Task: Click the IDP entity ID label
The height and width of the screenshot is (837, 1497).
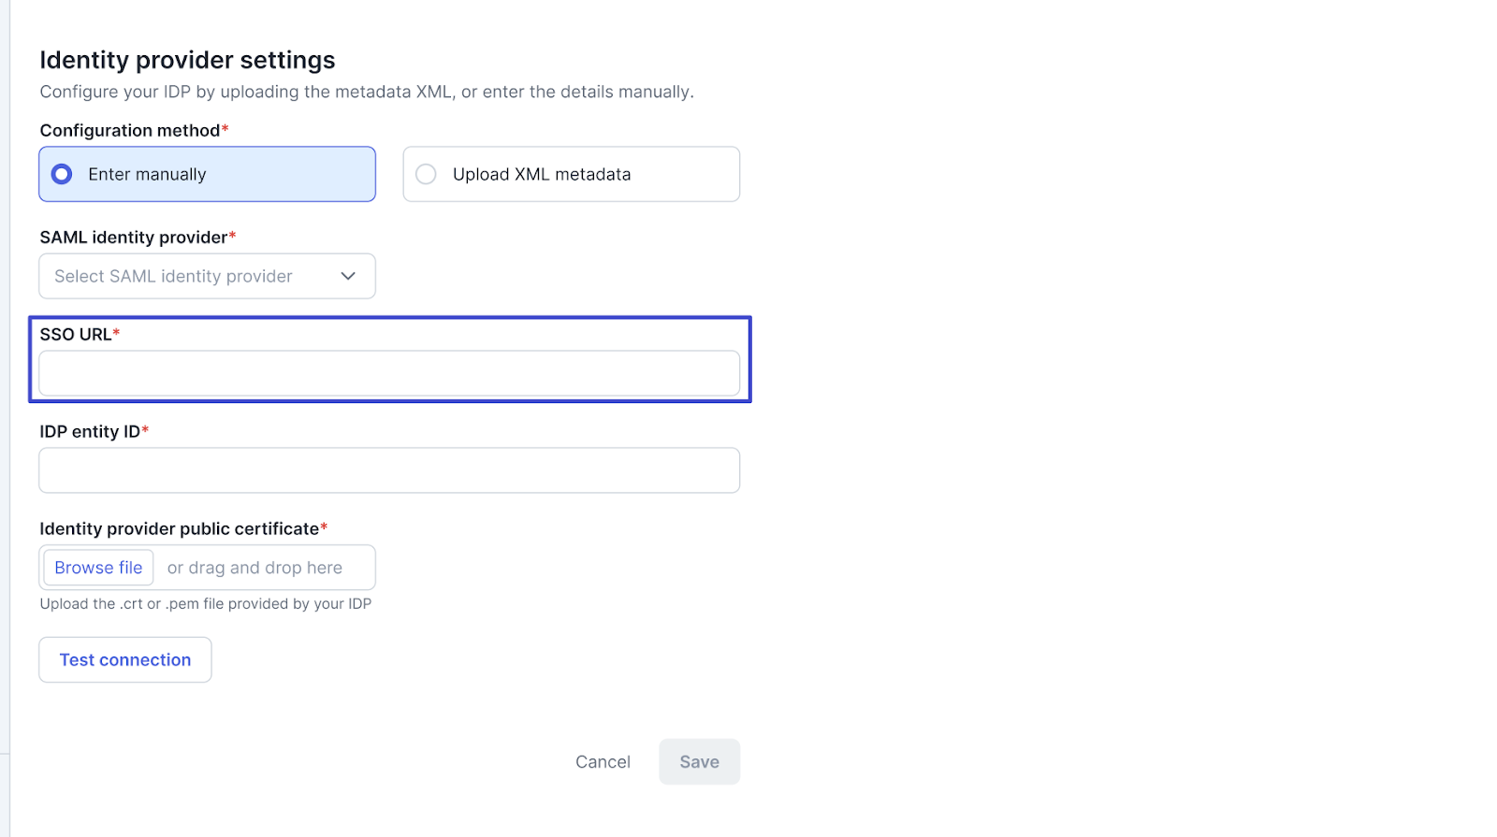Action: pos(90,432)
